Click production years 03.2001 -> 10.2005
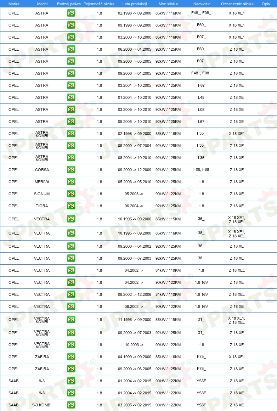The width and height of the screenshot is (277, 411). click(135, 85)
